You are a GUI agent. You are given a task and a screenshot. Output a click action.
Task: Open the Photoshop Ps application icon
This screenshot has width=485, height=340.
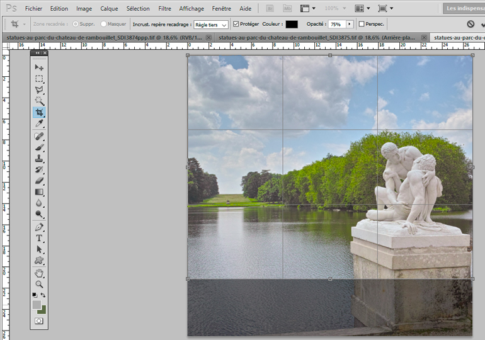click(x=11, y=8)
